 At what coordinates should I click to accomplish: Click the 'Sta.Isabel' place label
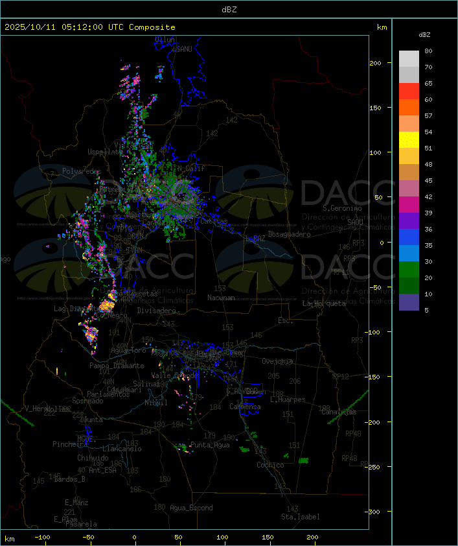301,517
